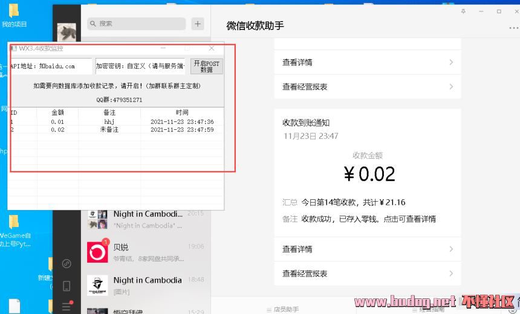The height and width of the screenshot is (314, 520).
Task: Select the 备注 column header
Action: pyautogui.click(x=109, y=112)
